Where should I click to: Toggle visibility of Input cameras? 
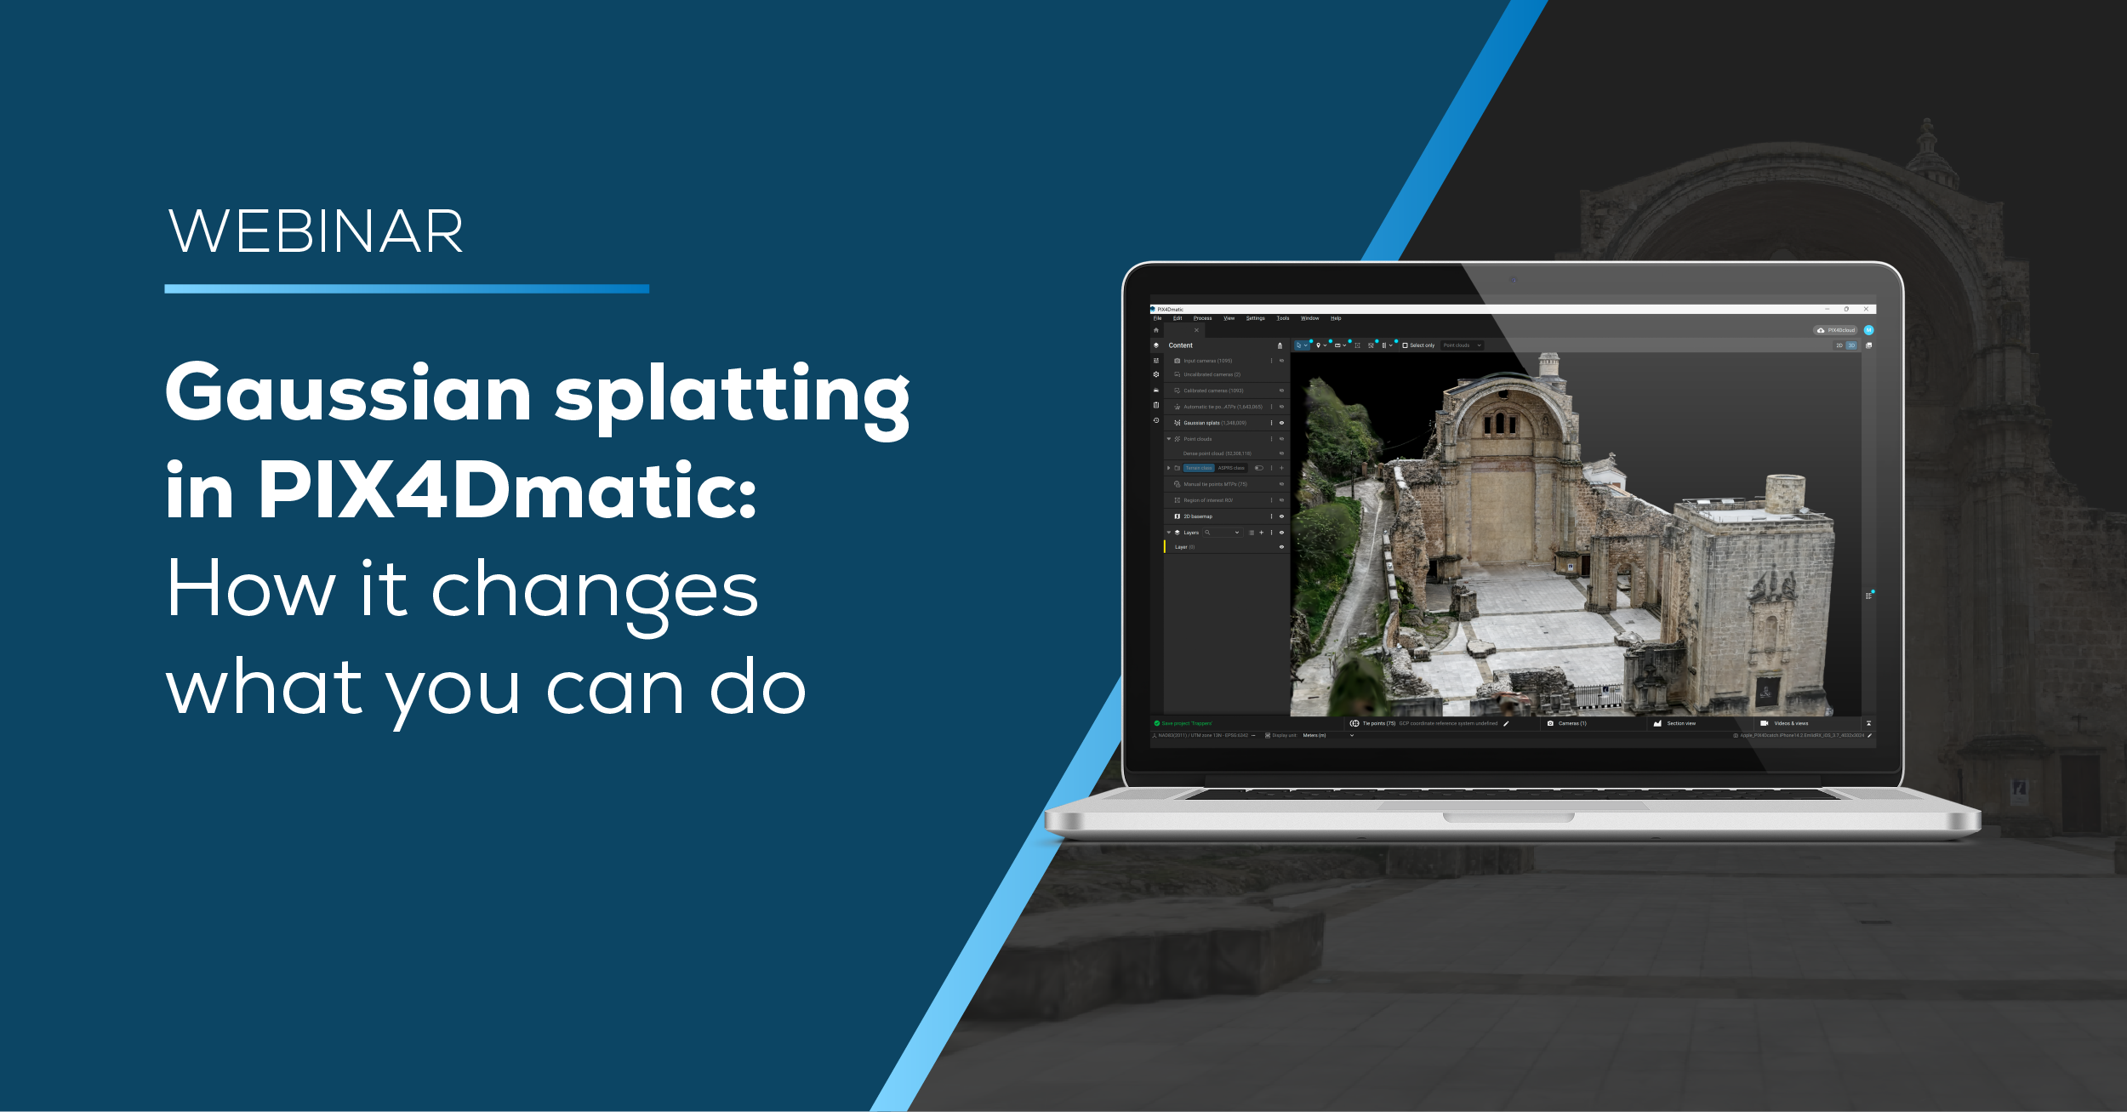(1281, 361)
